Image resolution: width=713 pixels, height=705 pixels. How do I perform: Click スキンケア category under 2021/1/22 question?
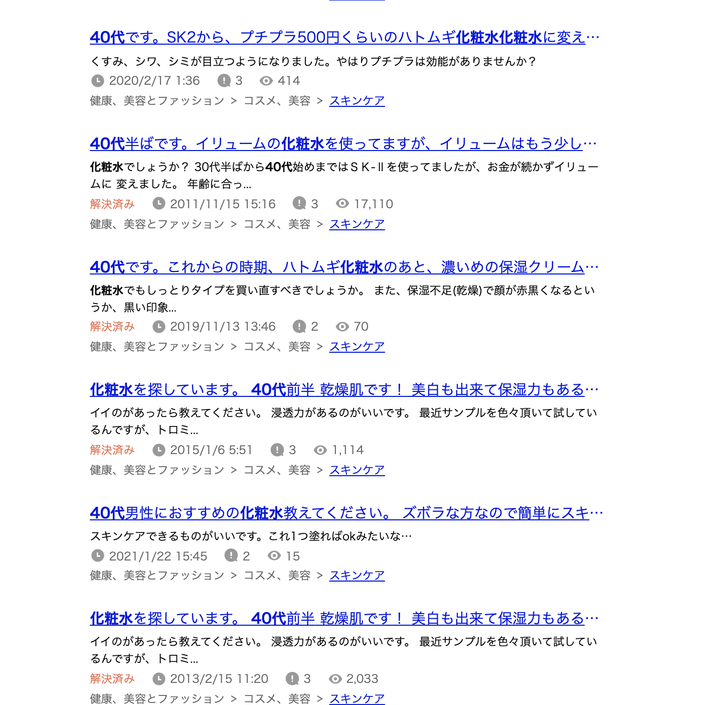coord(357,576)
